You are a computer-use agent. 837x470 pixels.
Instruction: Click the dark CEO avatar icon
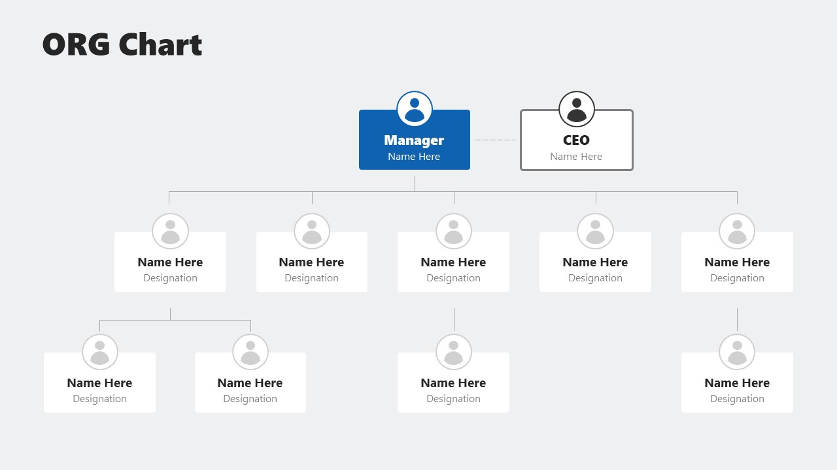576,108
